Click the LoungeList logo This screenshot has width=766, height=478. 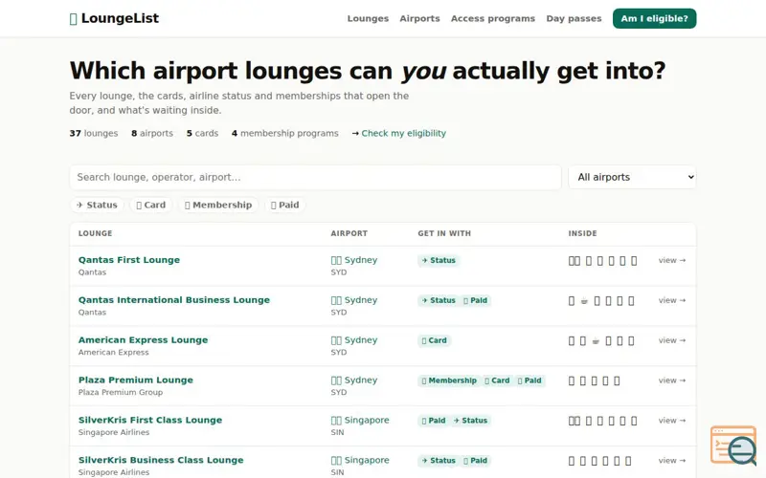(x=114, y=18)
